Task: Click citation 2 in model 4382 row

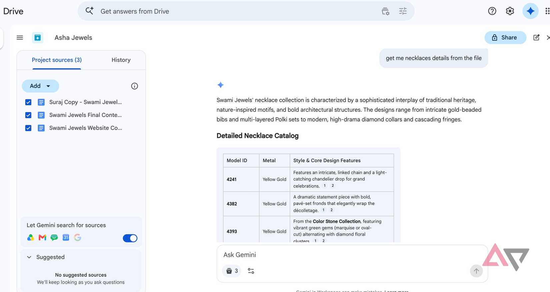Action: pos(331,210)
